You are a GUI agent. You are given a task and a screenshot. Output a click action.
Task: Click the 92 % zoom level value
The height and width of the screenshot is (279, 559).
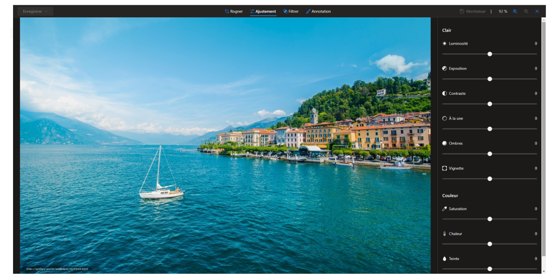pyautogui.click(x=503, y=11)
